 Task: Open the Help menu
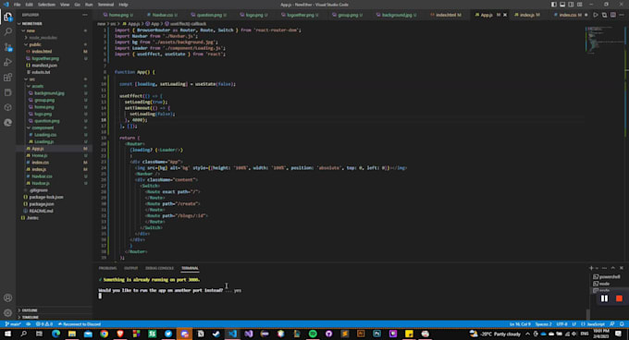click(124, 5)
